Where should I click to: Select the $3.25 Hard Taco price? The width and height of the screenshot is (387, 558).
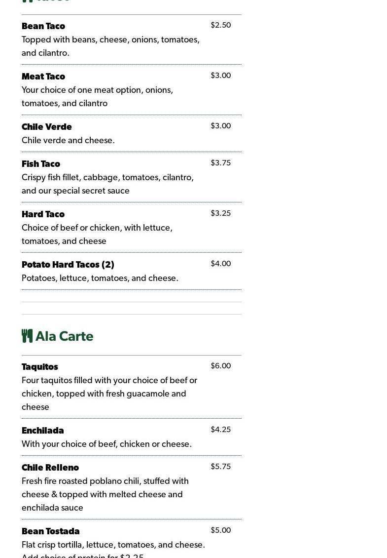pos(220,213)
